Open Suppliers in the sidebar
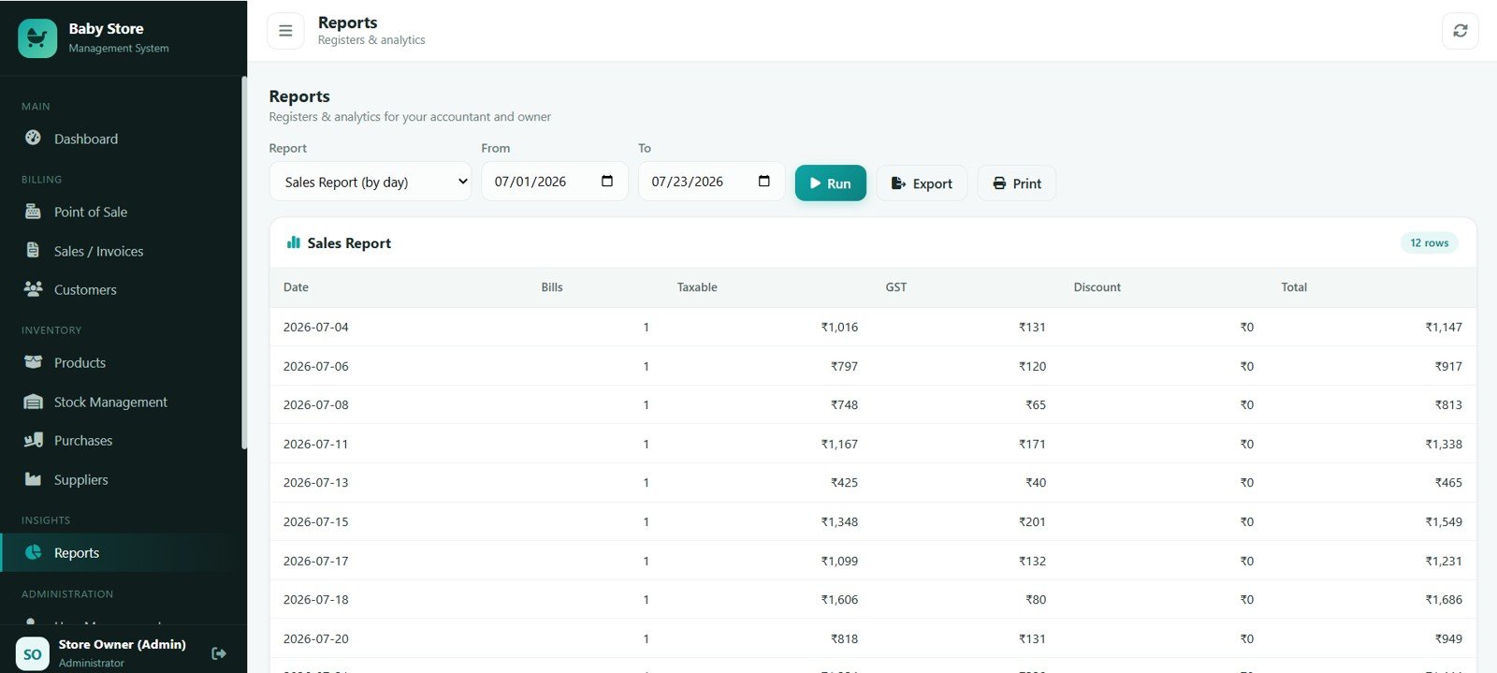The height and width of the screenshot is (673, 1497). [122, 479]
